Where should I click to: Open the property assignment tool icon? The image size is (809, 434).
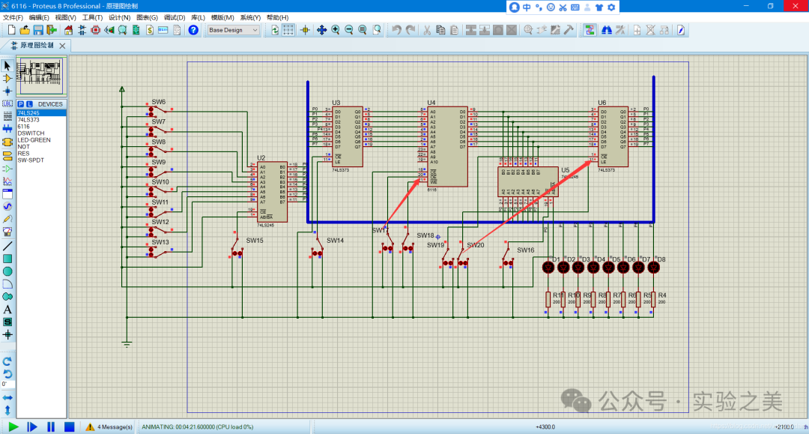pyautogui.click(x=620, y=31)
